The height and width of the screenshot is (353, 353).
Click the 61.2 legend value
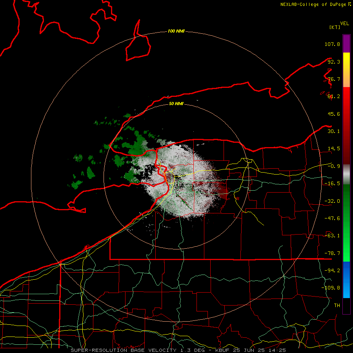(334, 96)
